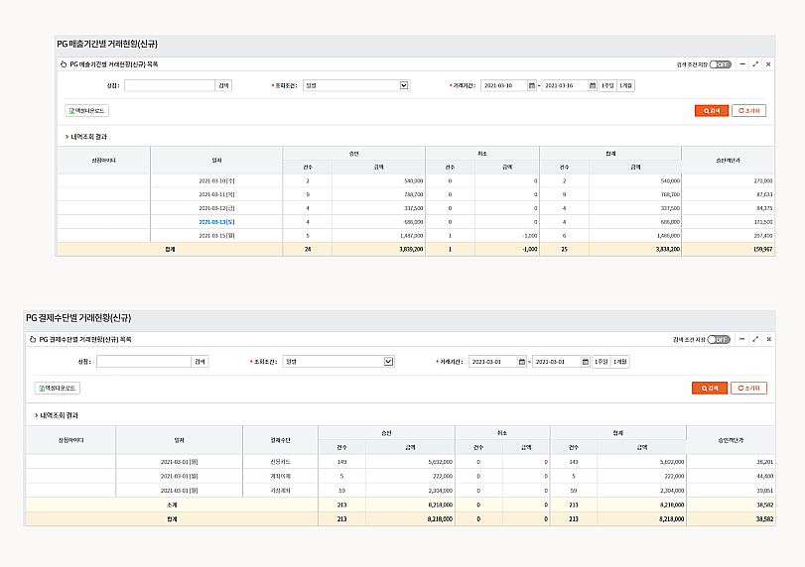This screenshot has height=567, width=805.
Task: Click 초기화 reset button in sales-period panel
Action: coord(749,111)
